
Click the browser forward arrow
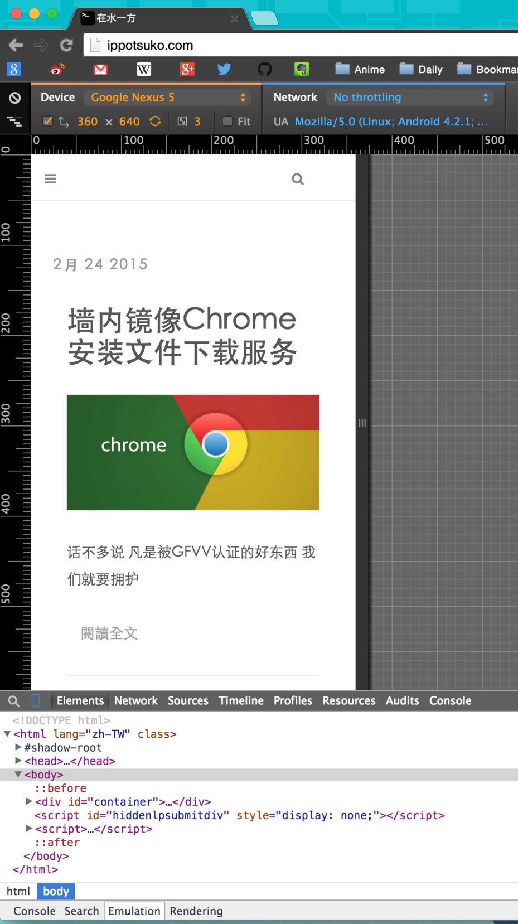[x=41, y=45]
